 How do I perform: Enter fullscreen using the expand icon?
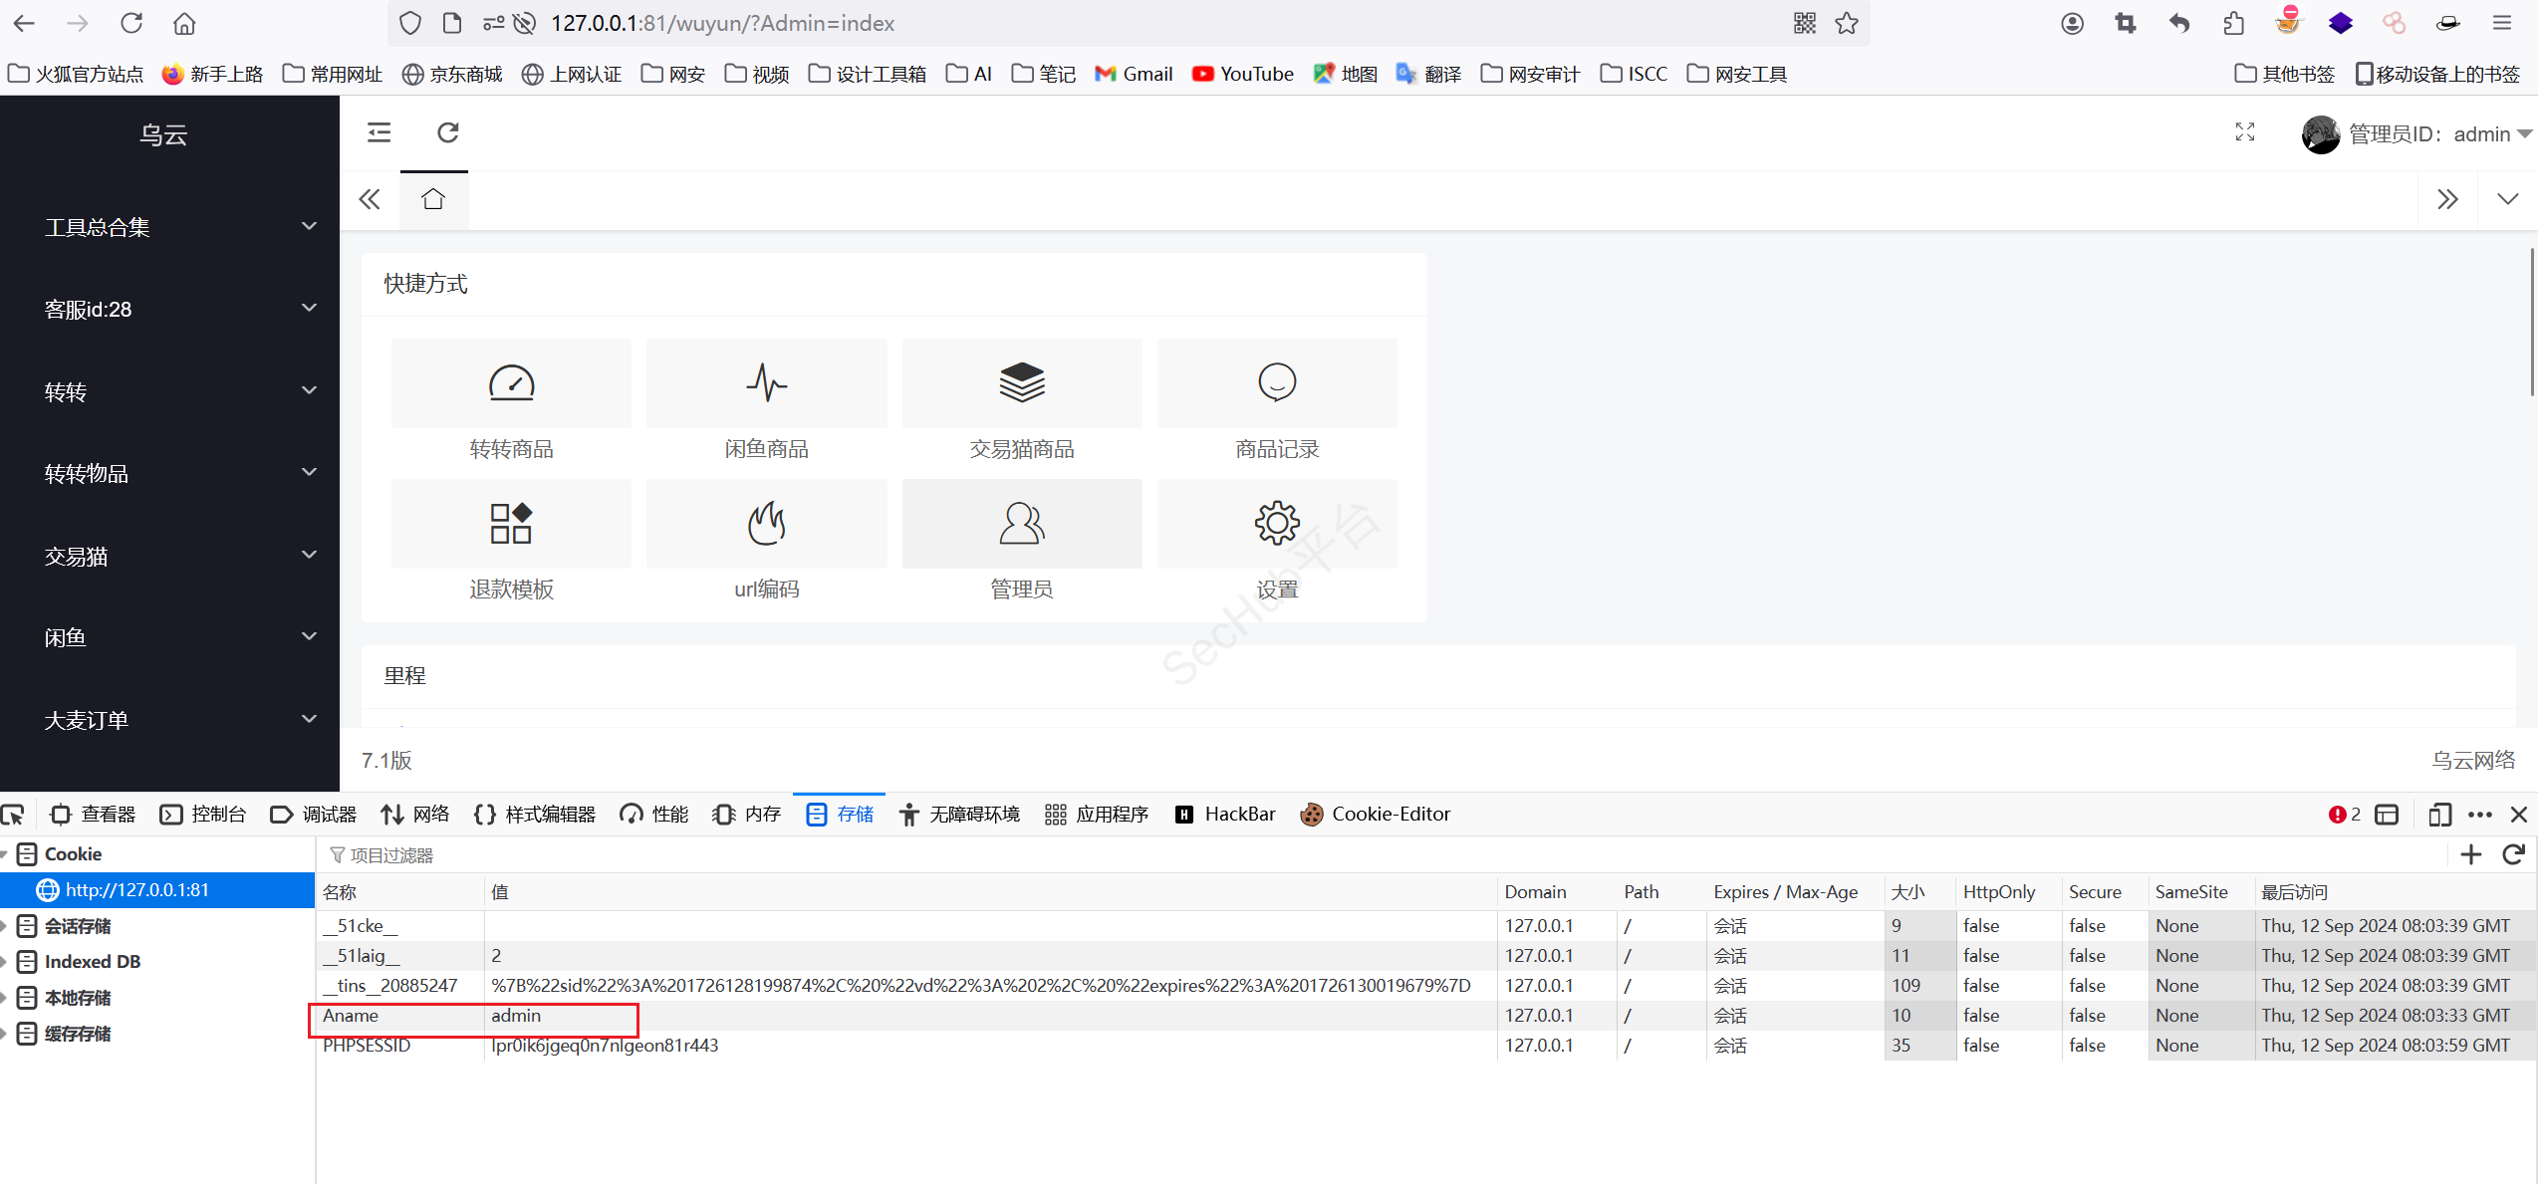2245,132
